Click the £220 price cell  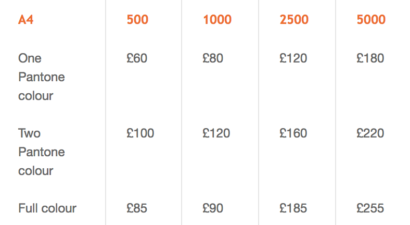(x=370, y=133)
